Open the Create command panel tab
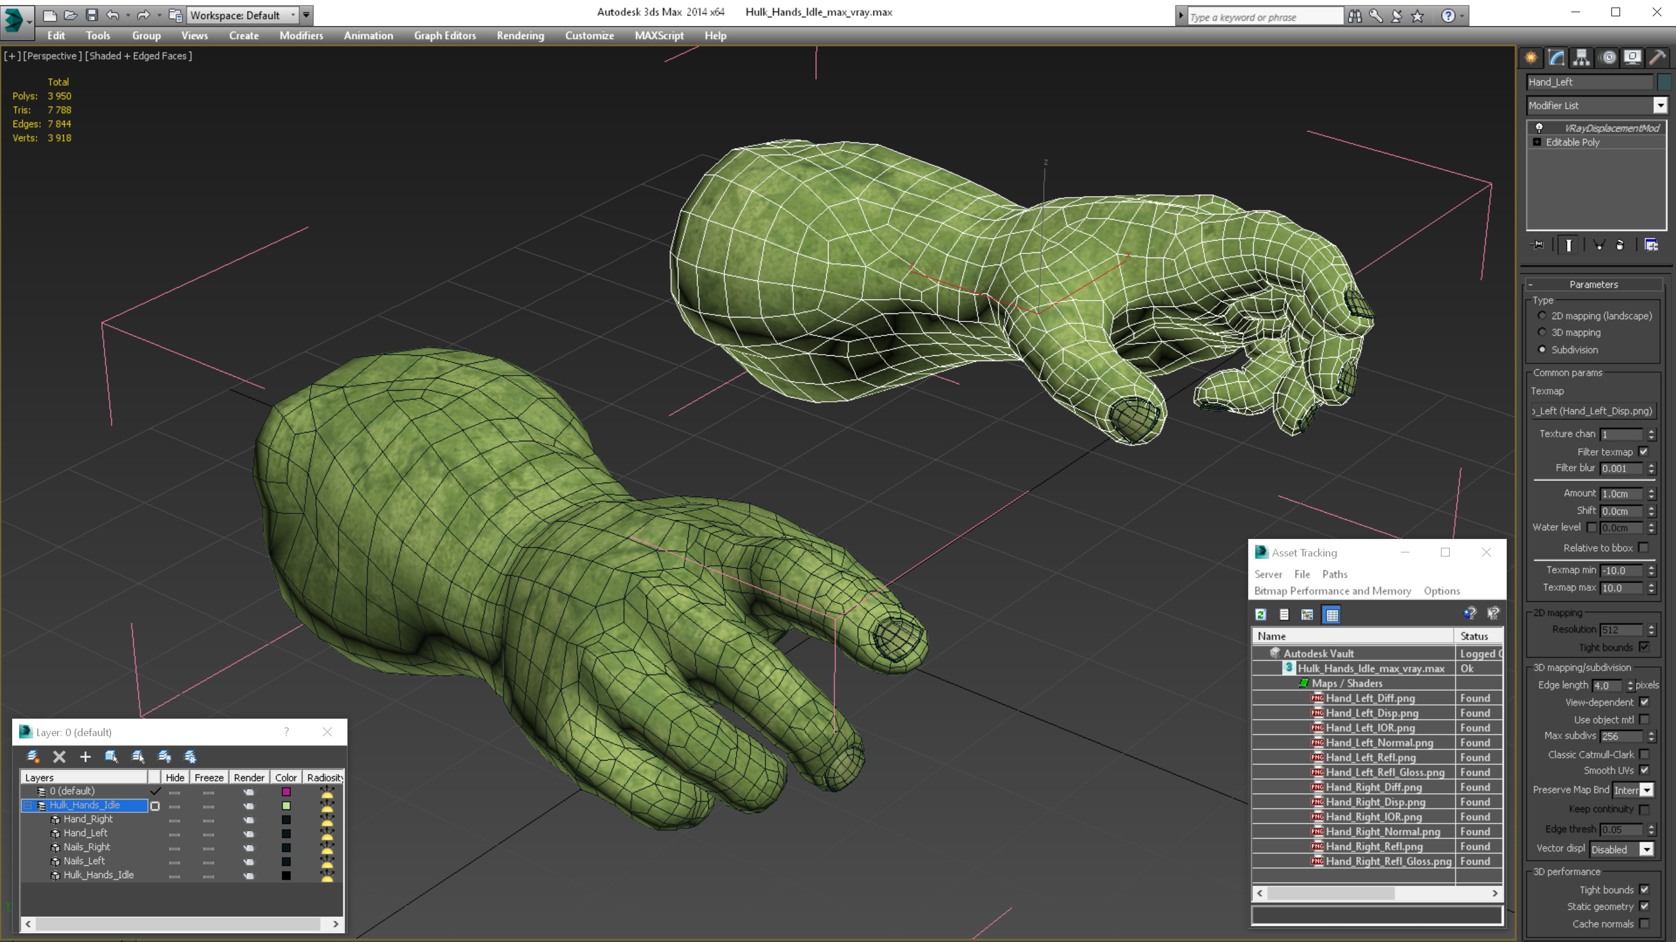 pyautogui.click(x=1531, y=58)
